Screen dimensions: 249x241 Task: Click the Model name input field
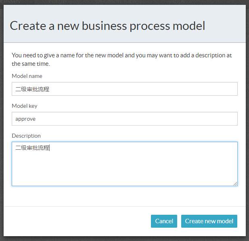click(124, 89)
